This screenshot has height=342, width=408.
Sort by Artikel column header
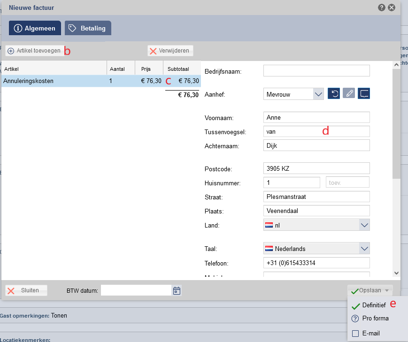tap(54, 69)
